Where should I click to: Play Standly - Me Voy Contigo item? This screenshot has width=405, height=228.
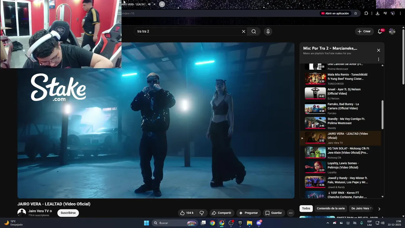coord(340,123)
